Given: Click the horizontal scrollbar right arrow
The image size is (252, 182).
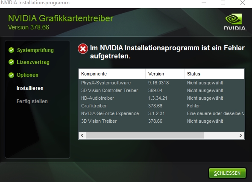Looking at the screenshot, I should click(x=240, y=136).
